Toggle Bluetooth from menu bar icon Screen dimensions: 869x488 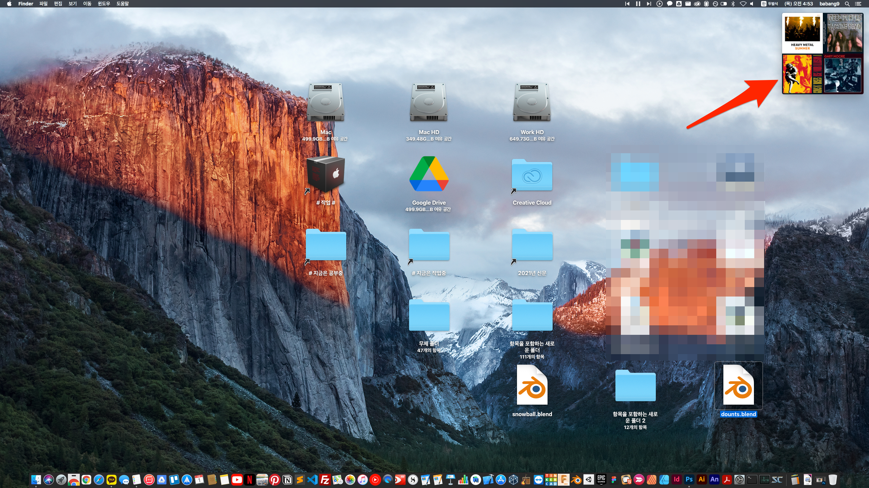pyautogui.click(x=733, y=4)
